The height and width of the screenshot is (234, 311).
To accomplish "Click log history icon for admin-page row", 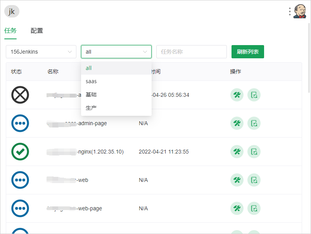I will point(254,123).
